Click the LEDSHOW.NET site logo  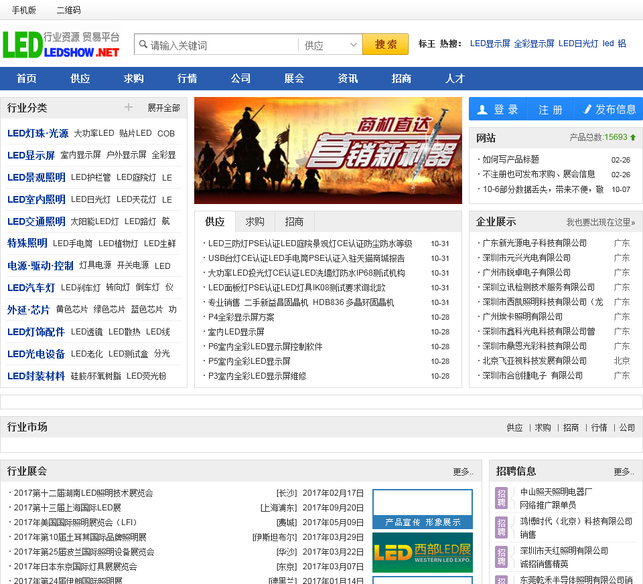61,44
